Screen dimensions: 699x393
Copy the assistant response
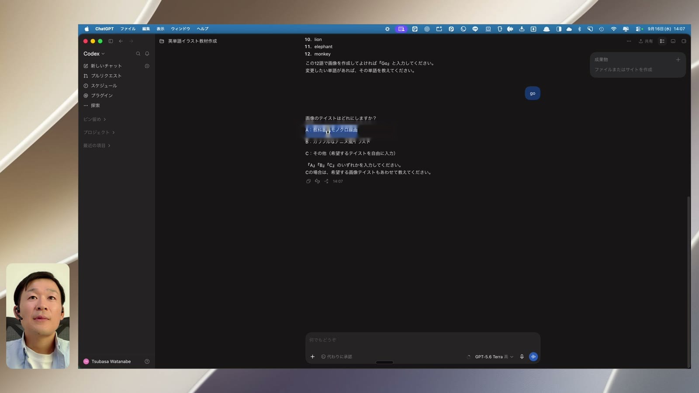coord(308,181)
